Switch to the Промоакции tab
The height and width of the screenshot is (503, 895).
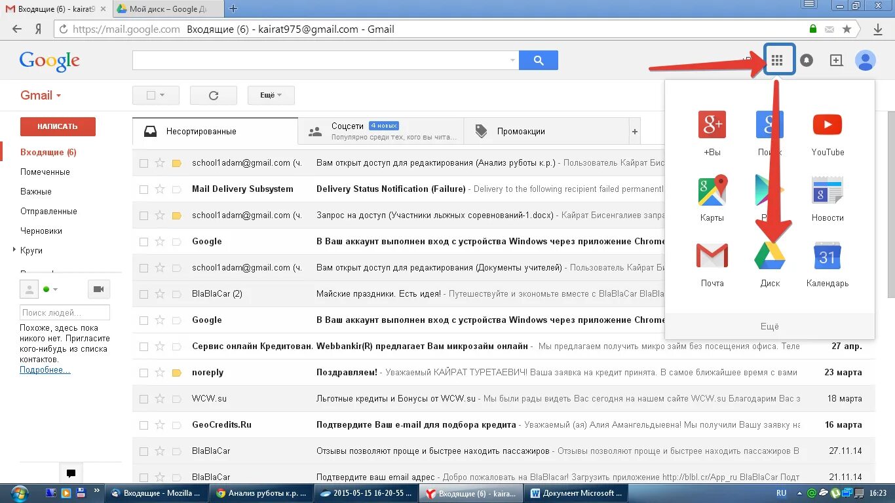tap(546, 131)
